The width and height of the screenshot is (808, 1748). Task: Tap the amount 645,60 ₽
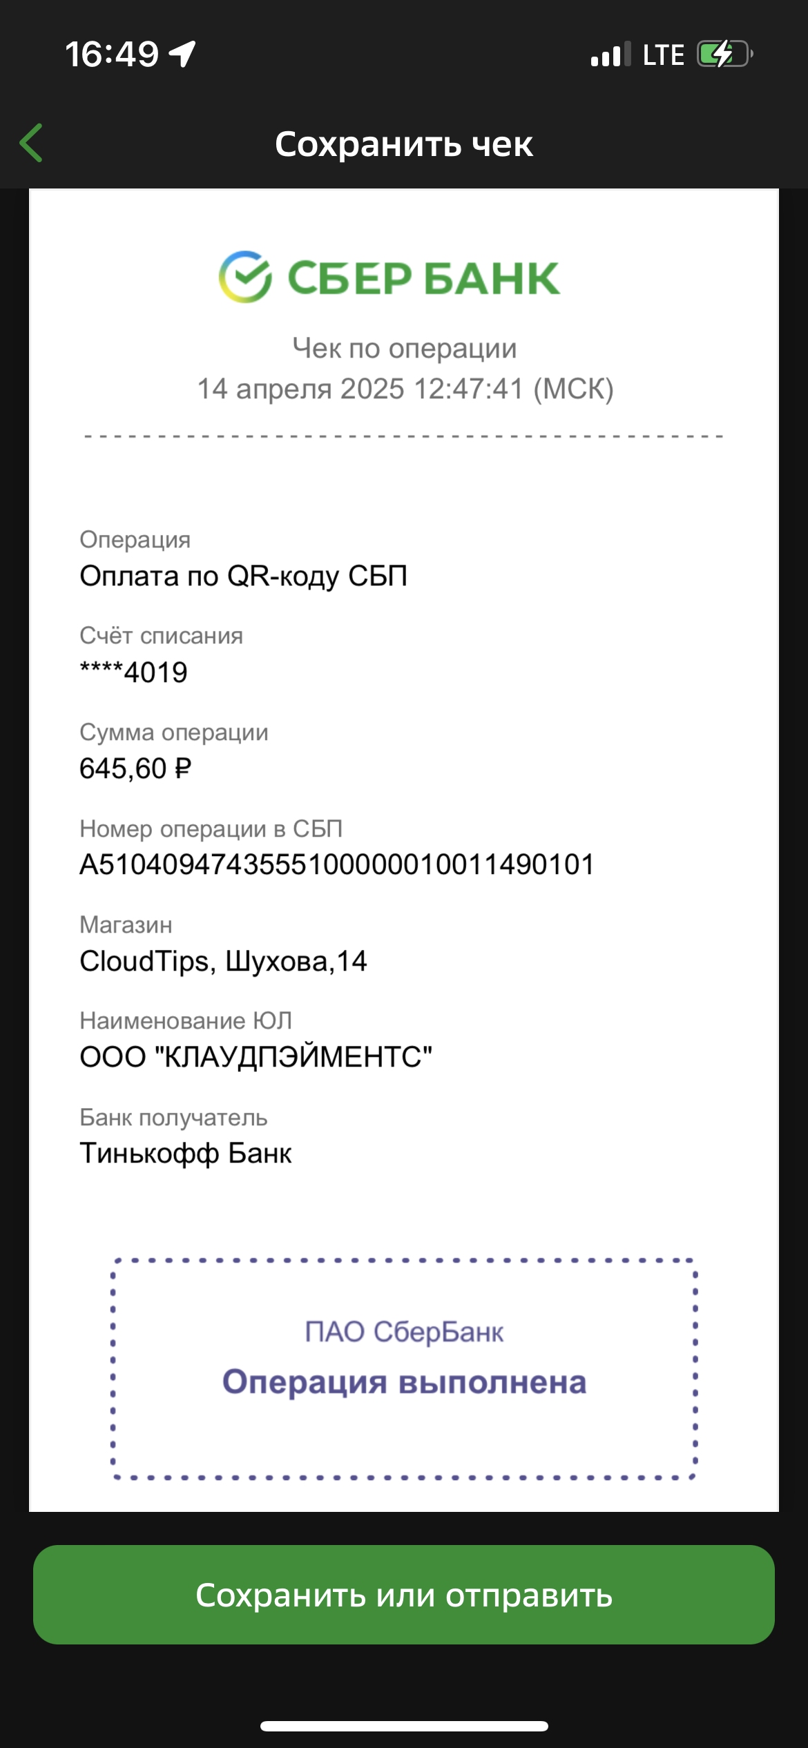point(135,768)
